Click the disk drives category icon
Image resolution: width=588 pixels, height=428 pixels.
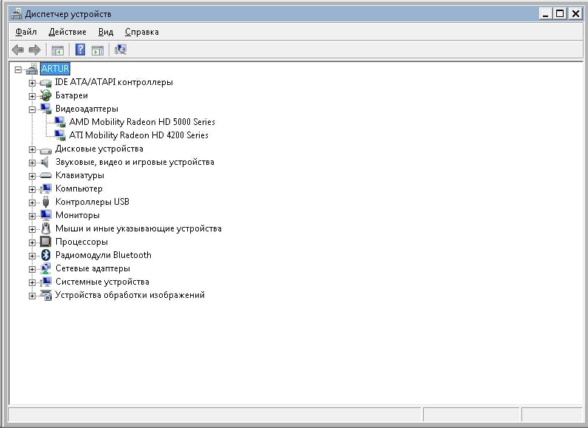[46, 150]
